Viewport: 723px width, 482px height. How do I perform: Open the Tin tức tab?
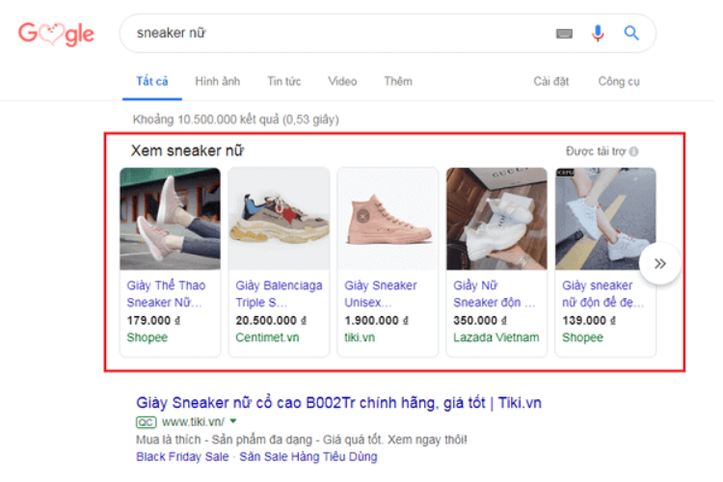click(x=284, y=82)
